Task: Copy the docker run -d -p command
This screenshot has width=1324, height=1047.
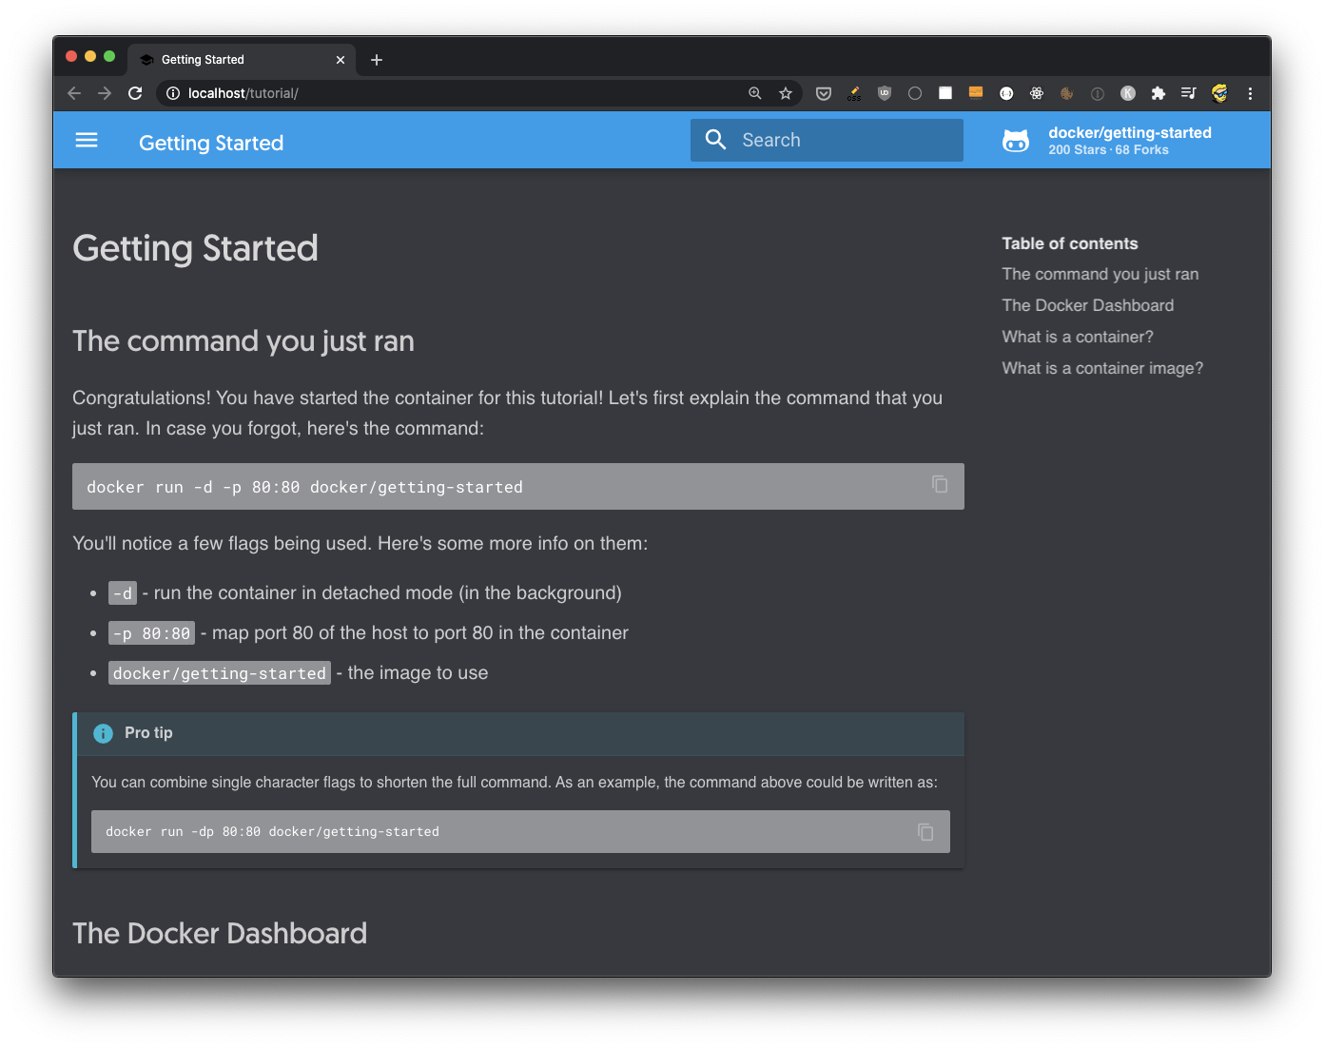Action: 940,485
